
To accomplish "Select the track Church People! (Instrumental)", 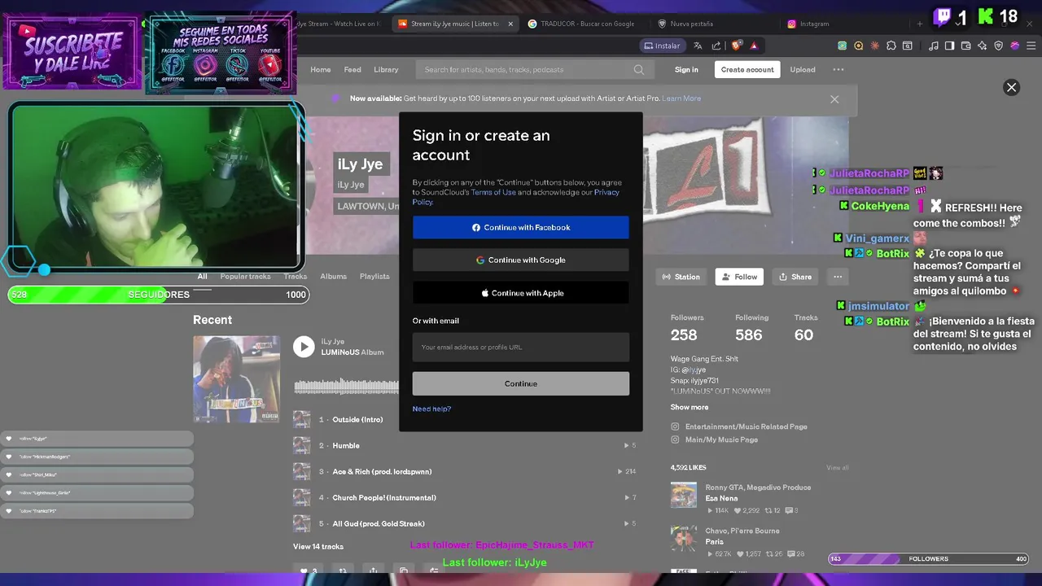I will 384,497.
